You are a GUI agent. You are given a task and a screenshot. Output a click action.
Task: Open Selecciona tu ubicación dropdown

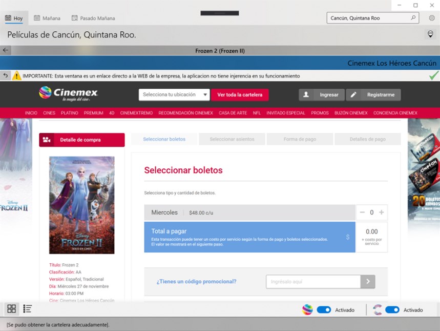[174, 94]
